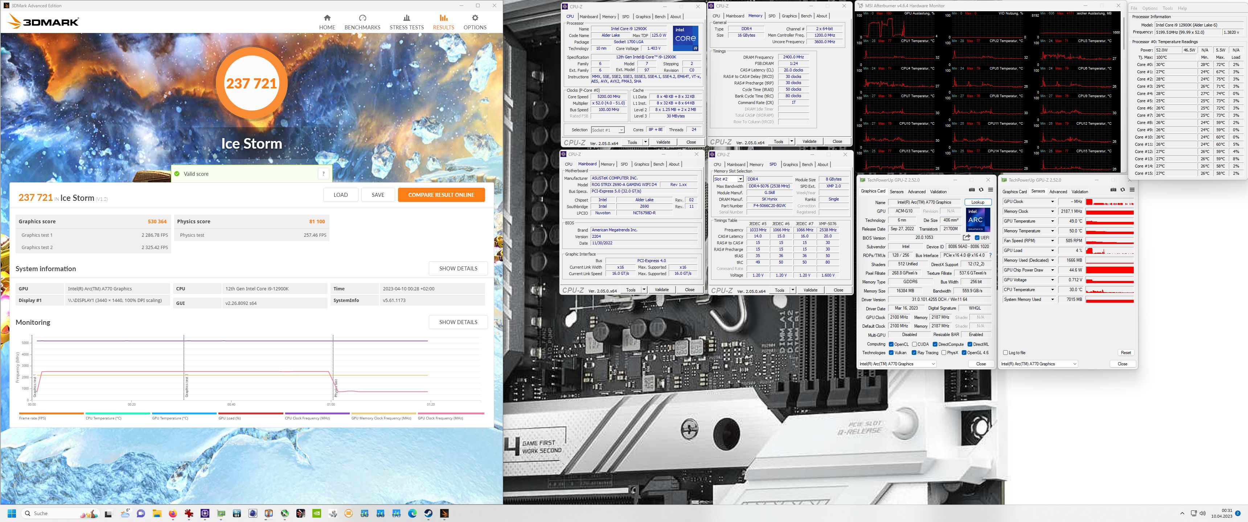The image size is (1248, 522).
Task: Open File Explorer from the taskbar
Action: (x=156, y=513)
